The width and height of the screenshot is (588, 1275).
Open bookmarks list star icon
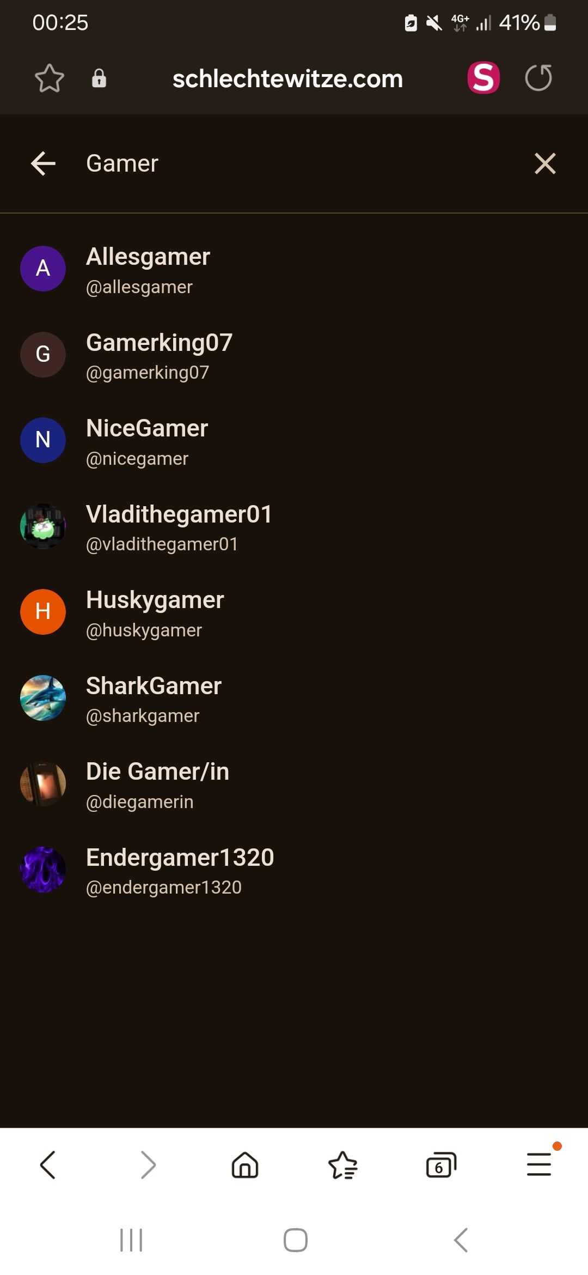[343, 1165]
